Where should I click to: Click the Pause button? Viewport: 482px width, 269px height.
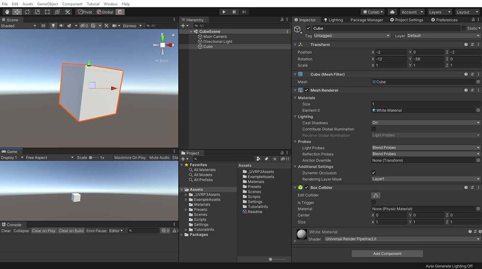pos(234,12)
